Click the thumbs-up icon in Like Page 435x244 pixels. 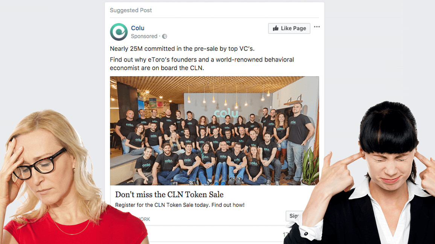(x=275, y=28)
